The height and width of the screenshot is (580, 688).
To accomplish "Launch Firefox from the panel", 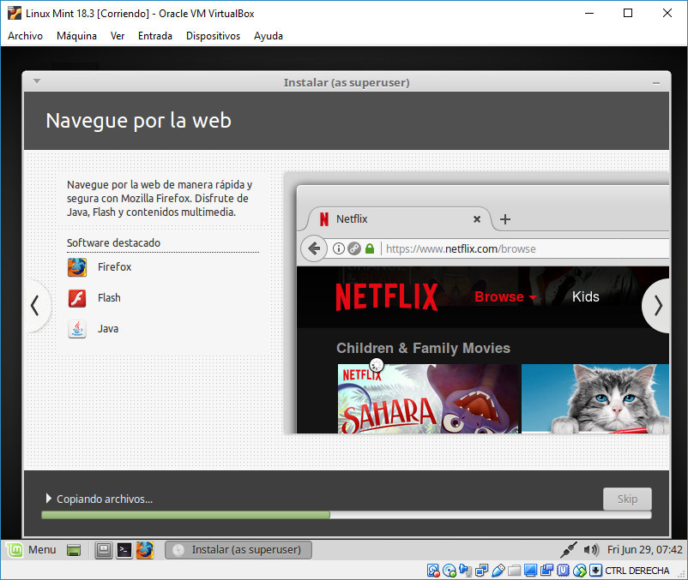I will [x=145, y=550].
